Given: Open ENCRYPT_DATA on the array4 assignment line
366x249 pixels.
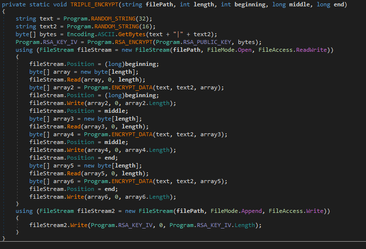Looking at the screenshot, I should pos(132,135).
